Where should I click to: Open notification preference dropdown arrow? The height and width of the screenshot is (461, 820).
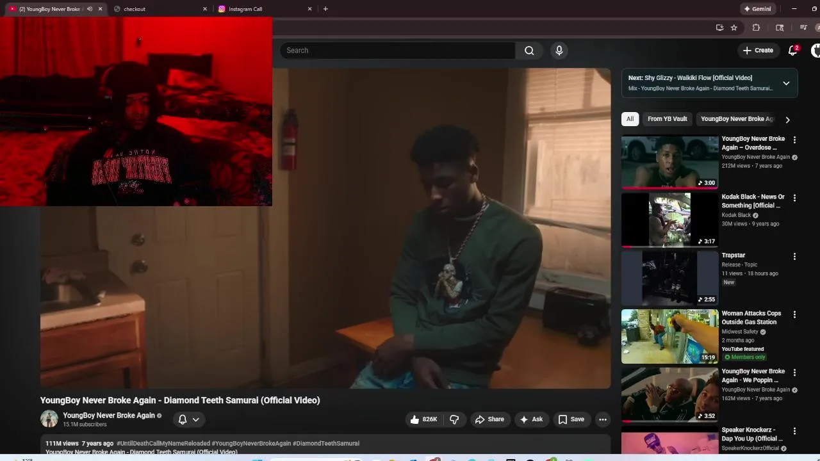point(196,419)
